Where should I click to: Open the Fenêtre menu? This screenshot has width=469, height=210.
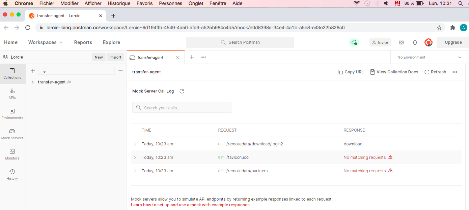(218, 3)
